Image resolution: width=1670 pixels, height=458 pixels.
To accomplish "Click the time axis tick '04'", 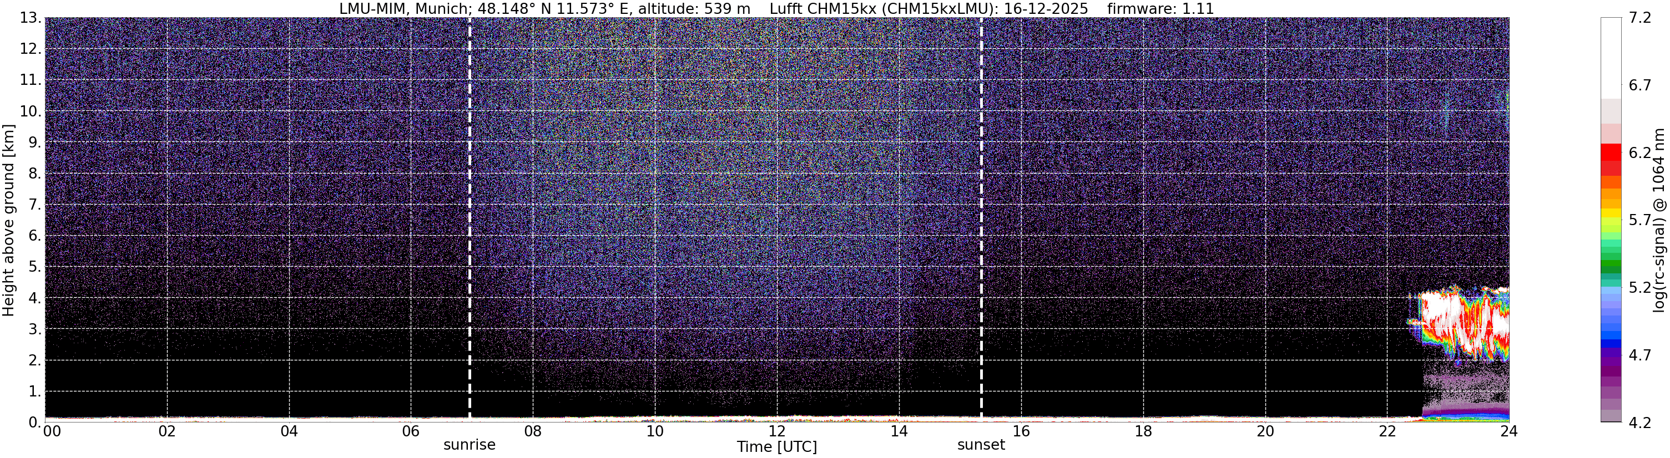I will pos(289,431).
